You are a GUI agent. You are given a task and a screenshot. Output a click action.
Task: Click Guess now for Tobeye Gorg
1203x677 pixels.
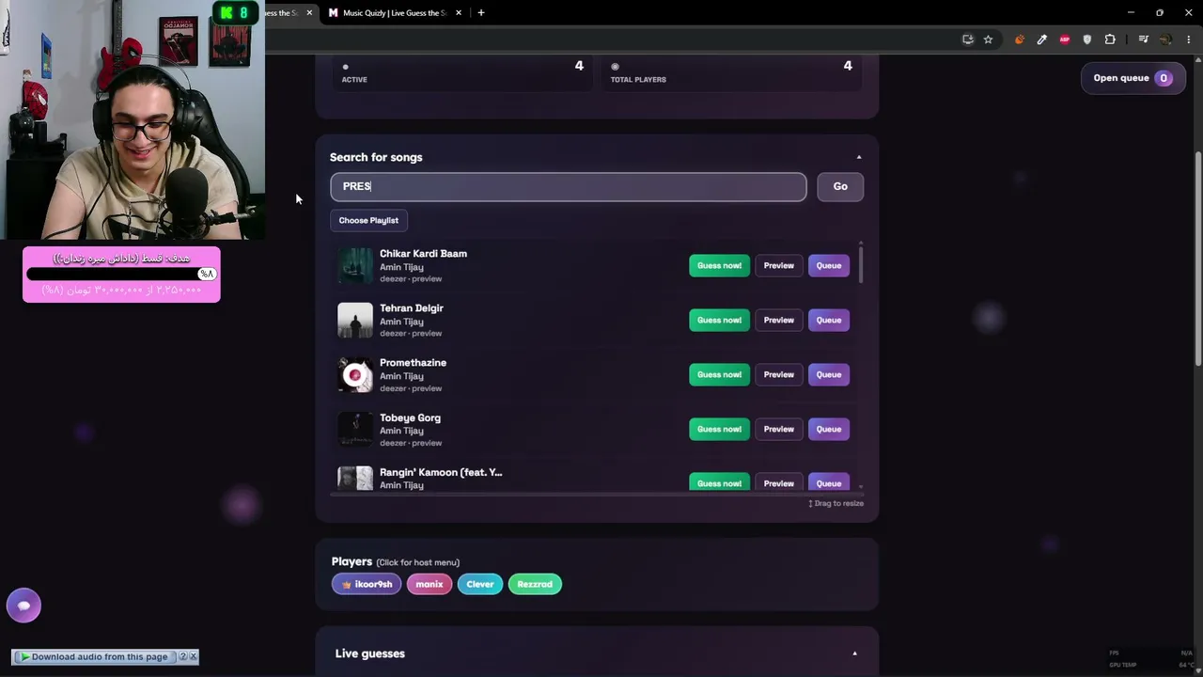click(719, 429)
